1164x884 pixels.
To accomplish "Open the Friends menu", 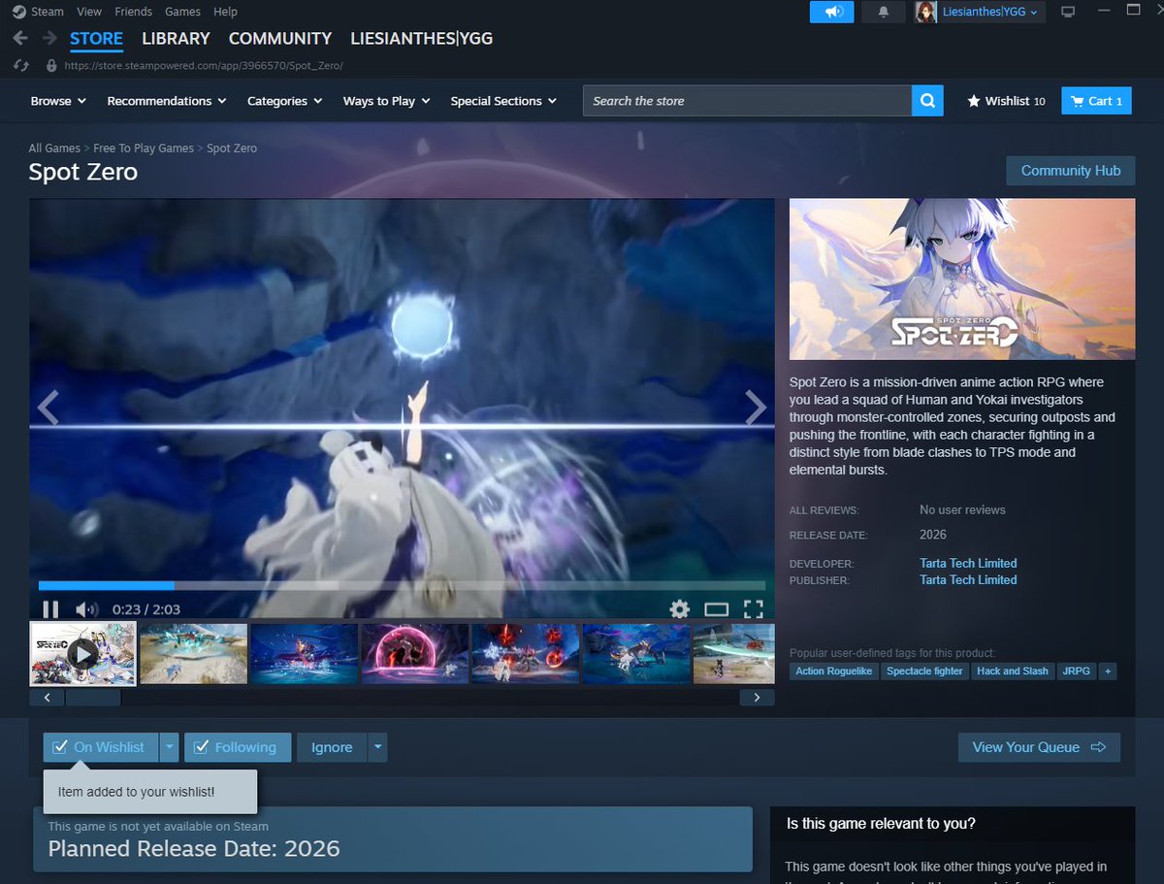I will pos(133,11).
